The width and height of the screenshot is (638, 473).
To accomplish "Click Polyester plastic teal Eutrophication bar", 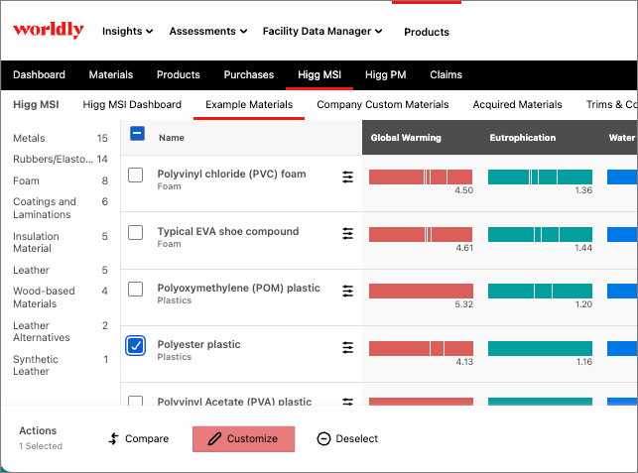I will click(540, 348).
